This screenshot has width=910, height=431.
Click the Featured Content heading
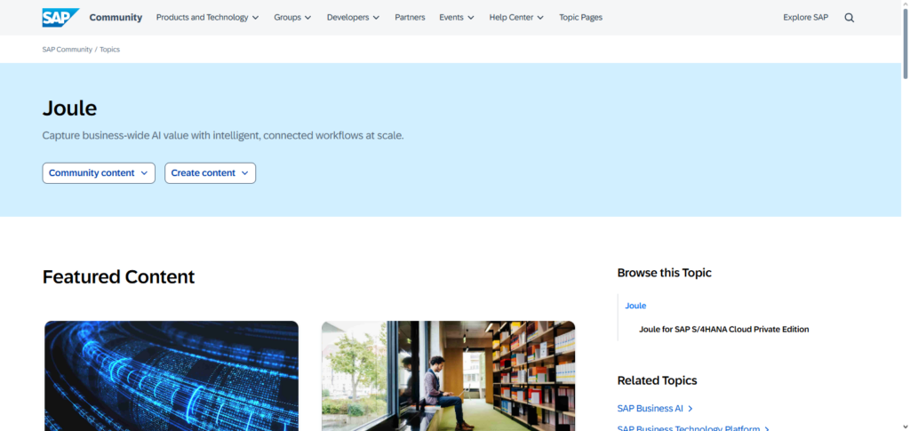[118, 276]
